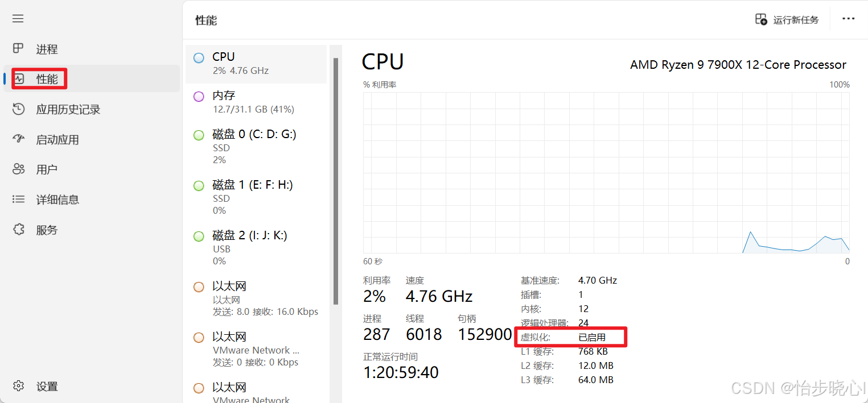Select the Memory (内存) resource entry
The width and height of the screenshot is (868, 403).
pos(256,102)
